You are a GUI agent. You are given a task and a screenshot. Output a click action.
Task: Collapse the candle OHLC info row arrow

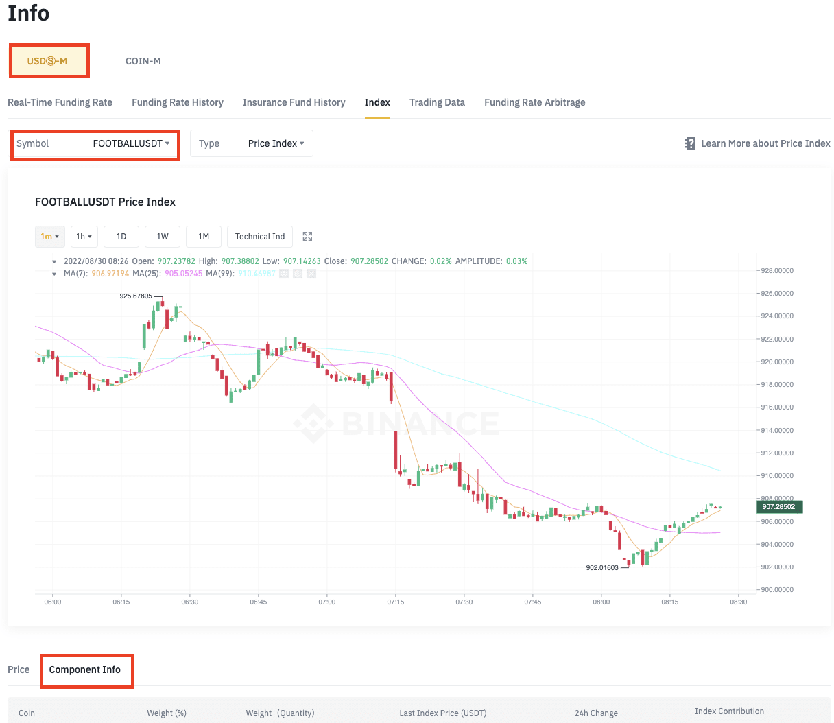pos(54,261)
